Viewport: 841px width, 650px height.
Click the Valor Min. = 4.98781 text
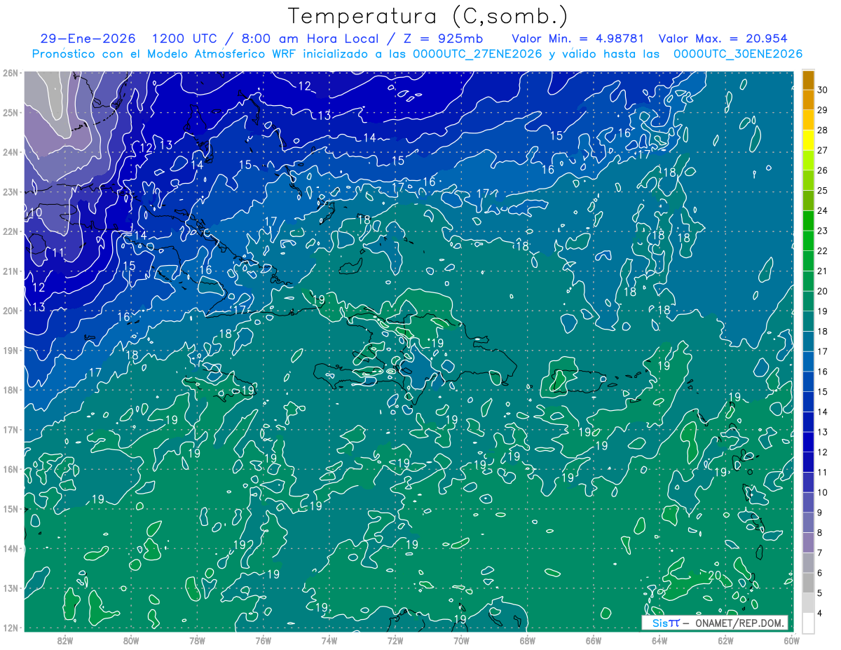pos(577,39)
